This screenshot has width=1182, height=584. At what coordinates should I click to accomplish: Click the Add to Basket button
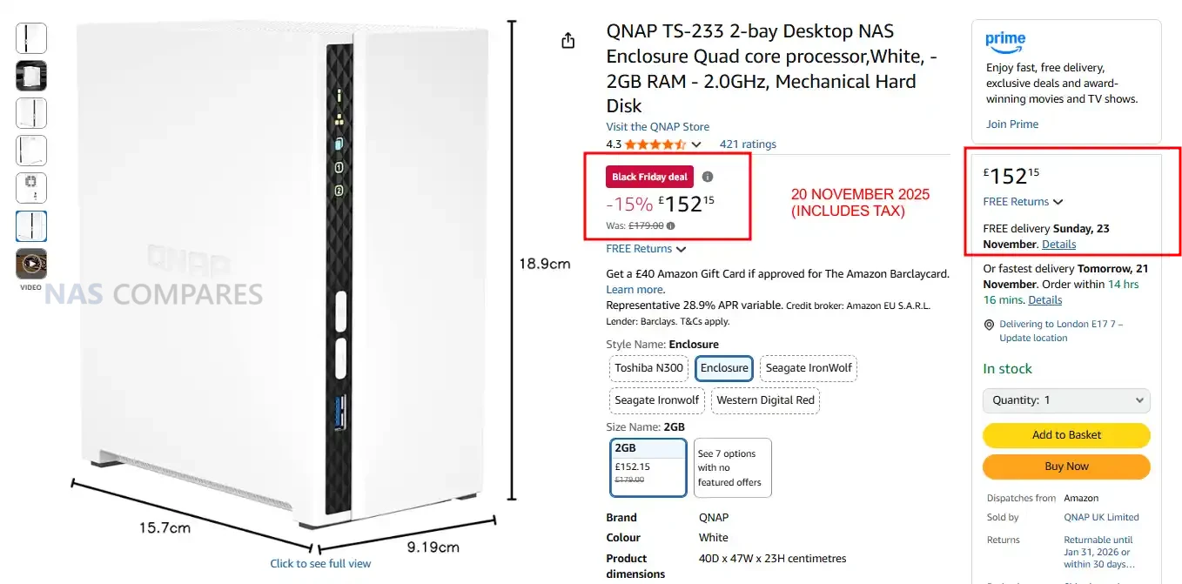(1066, 435)
